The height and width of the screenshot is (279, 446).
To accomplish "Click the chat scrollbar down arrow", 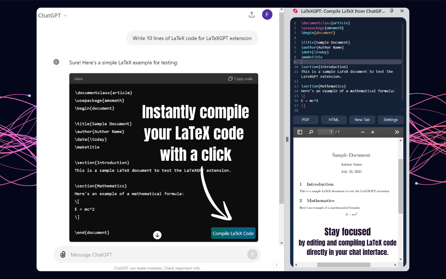I will pyautogui.click(x=282, y=243).
